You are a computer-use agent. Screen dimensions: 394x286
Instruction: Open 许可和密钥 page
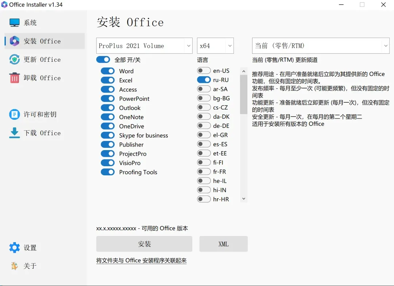(x=45, y=114)
